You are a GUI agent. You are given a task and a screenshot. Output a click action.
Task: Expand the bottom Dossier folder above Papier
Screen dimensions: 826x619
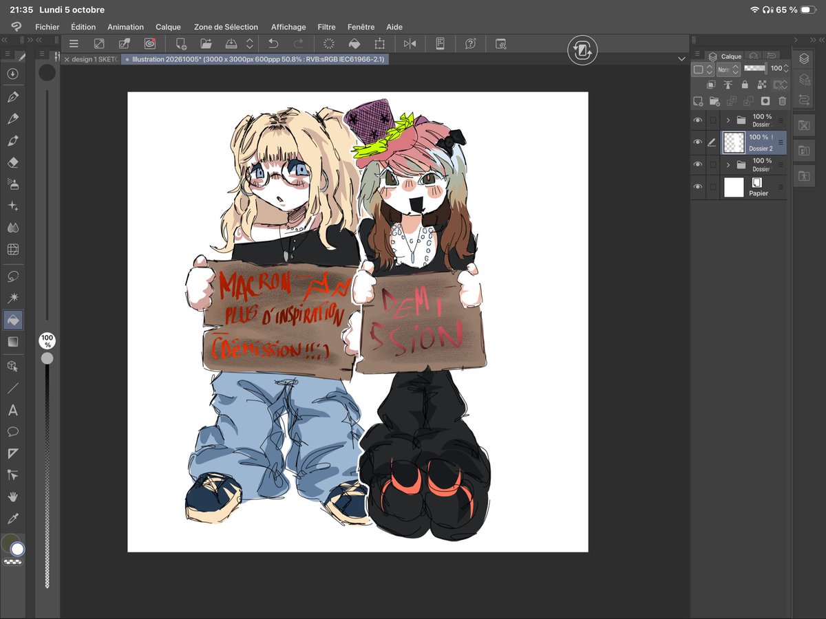[x=728, y=164]
